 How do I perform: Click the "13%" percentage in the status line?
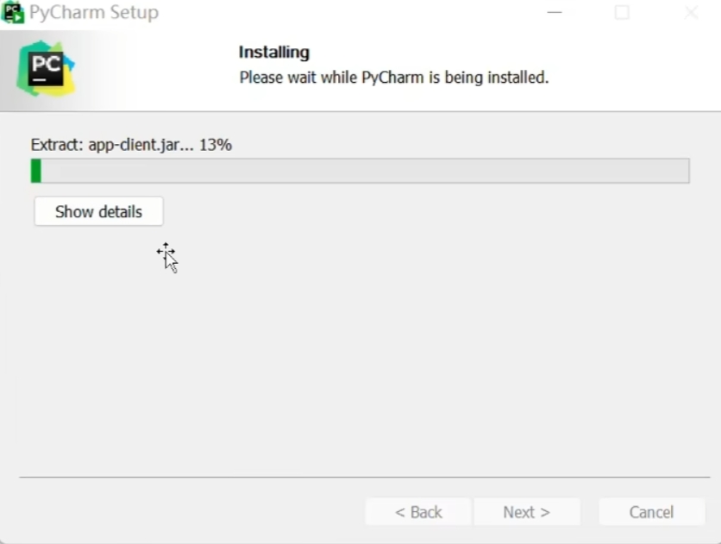point(216,145)
